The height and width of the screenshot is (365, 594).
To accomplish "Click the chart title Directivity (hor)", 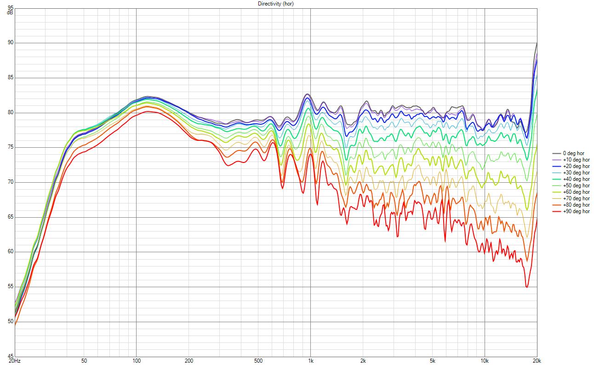I will [275, 3].
